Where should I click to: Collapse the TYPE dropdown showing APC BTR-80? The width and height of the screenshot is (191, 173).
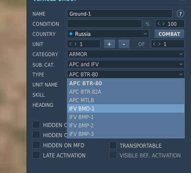[126, 74]
